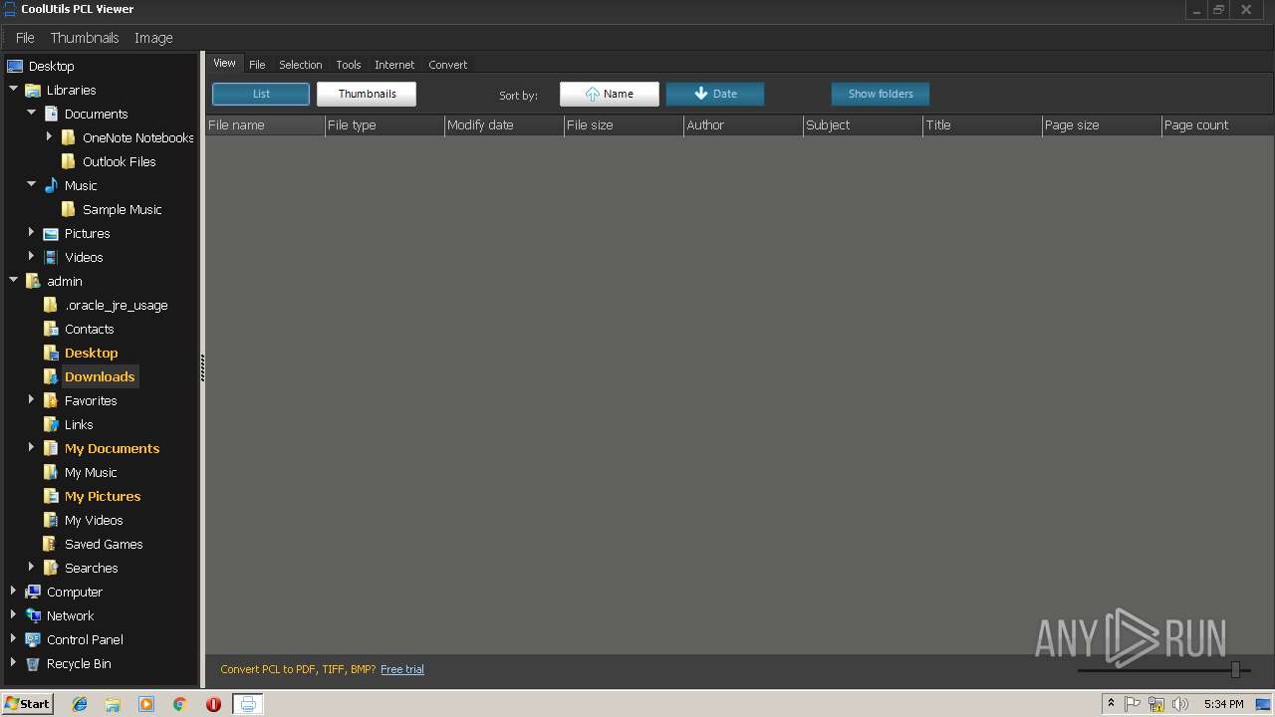Collapse the admin folder node
This screenshot has height=717, width=1275.
click(13, 281)
